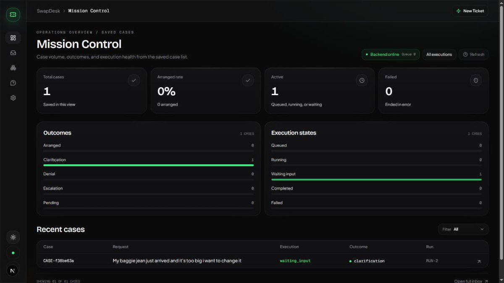Click the Backend online status badge
504x283 pixels.
point(391,55)
